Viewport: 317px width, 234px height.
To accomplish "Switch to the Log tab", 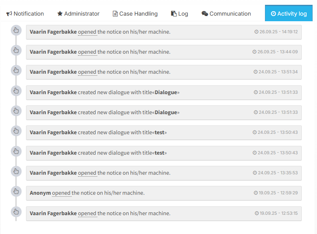I will 179,14.
